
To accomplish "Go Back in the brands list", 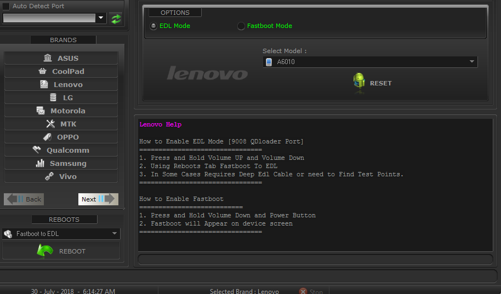I will (24, 199).
